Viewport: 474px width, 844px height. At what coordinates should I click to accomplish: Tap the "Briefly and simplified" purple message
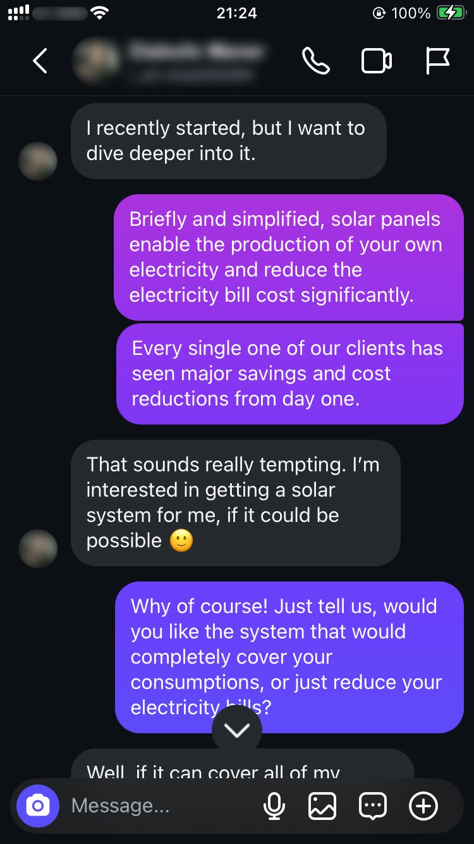coord(289,257)
